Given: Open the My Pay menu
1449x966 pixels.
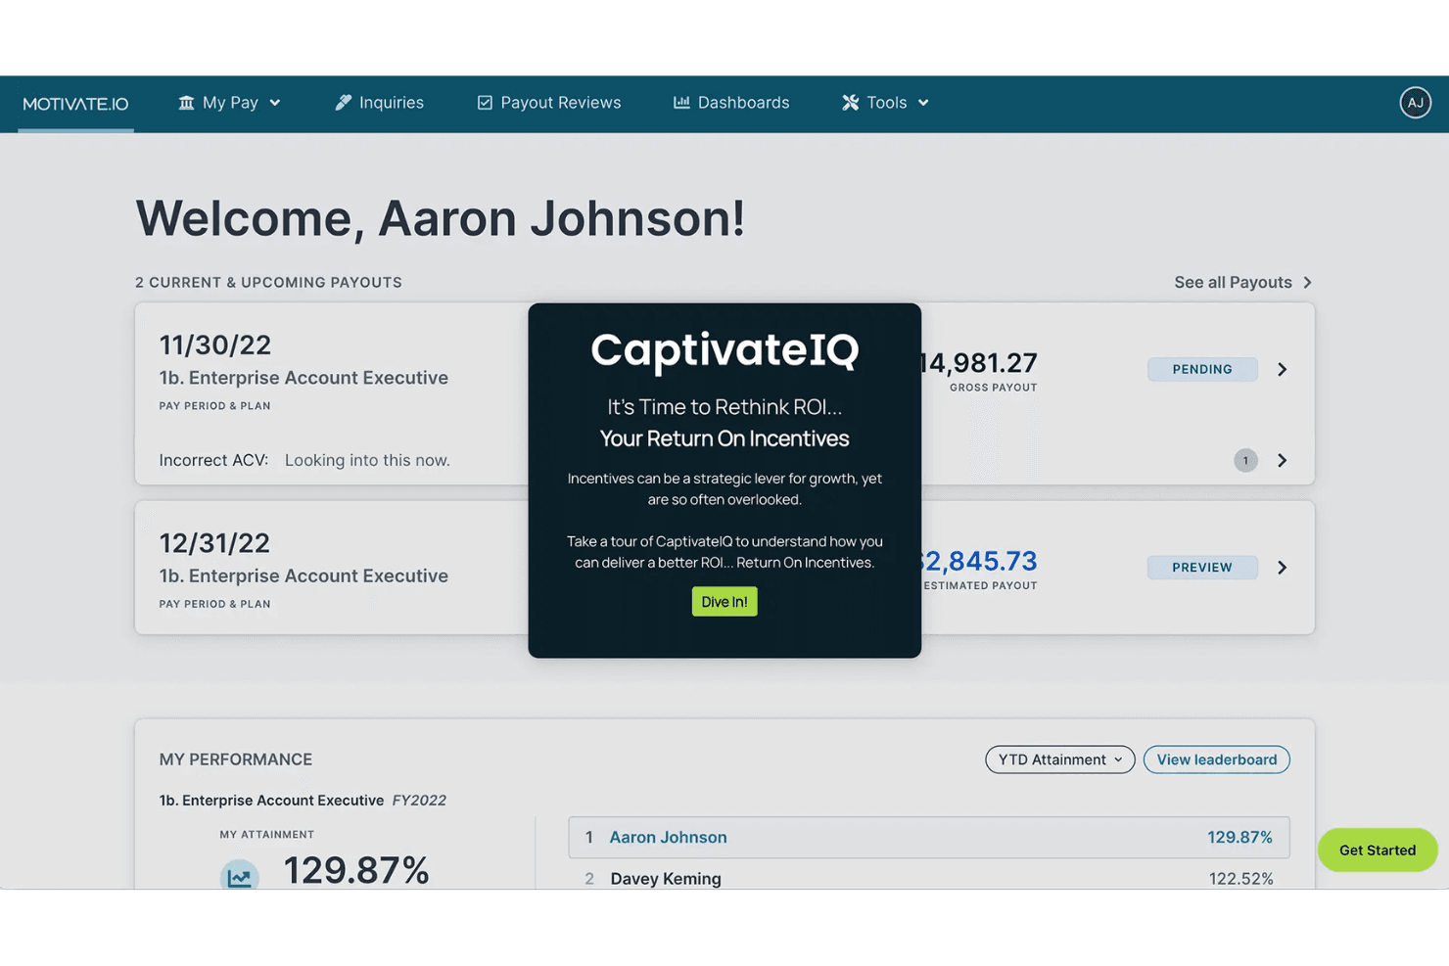Looking at the screenshot, I should [x=229, y=103].
